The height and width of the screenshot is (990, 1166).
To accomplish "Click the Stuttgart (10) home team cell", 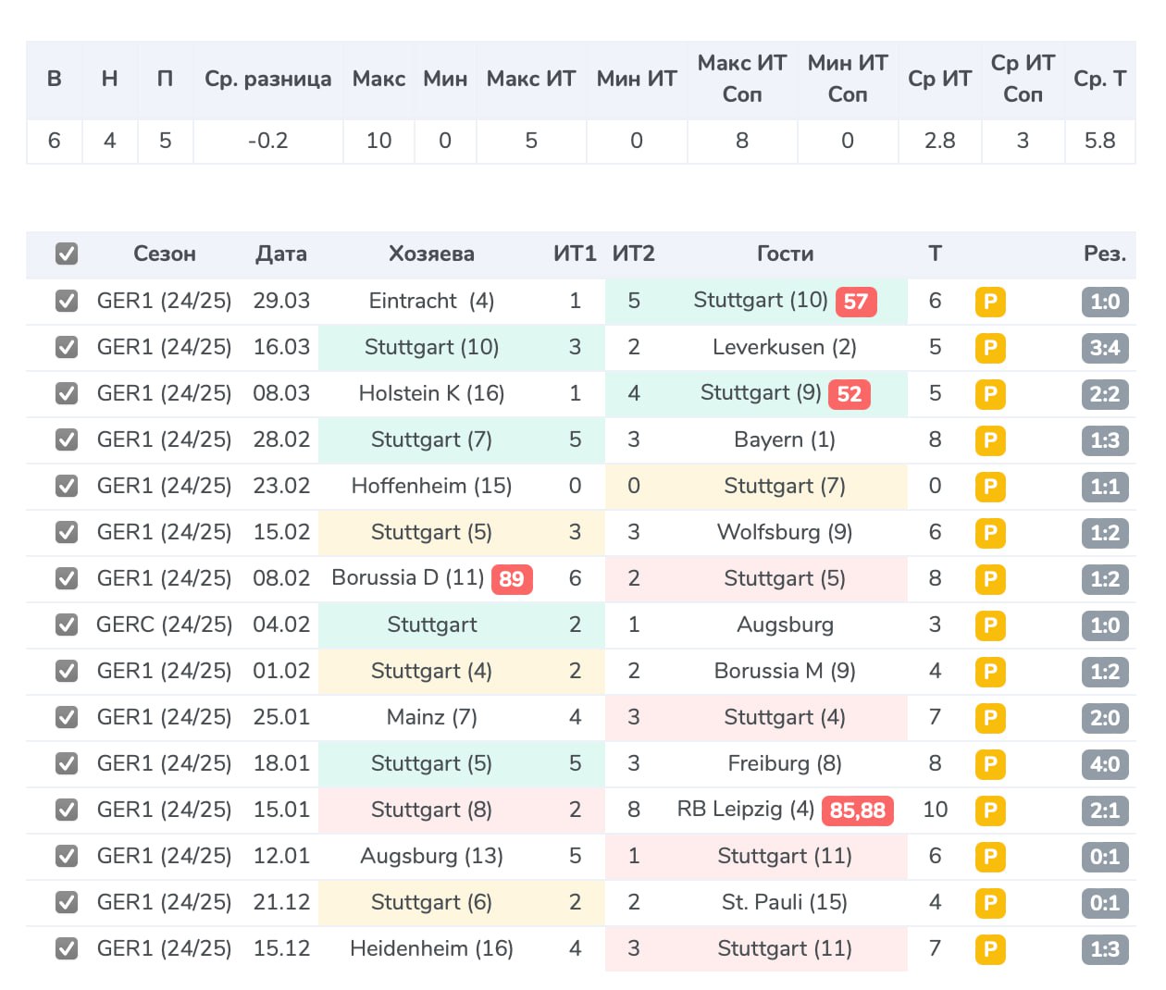I will click(x=431, y=347).
